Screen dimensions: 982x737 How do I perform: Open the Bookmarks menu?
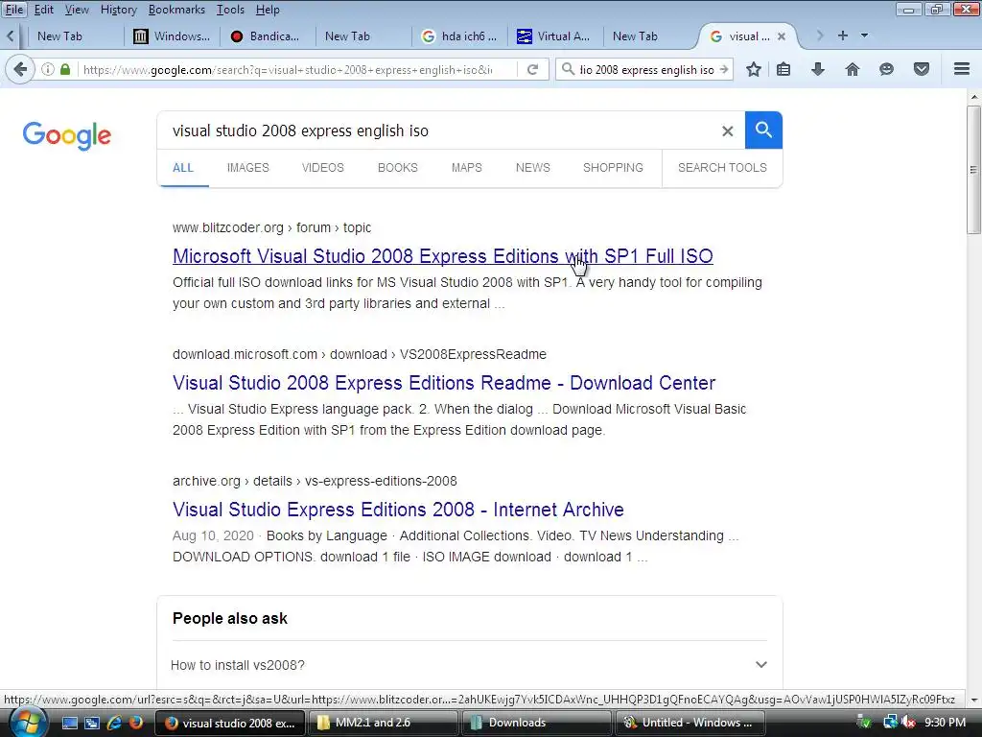pos(176,10)
